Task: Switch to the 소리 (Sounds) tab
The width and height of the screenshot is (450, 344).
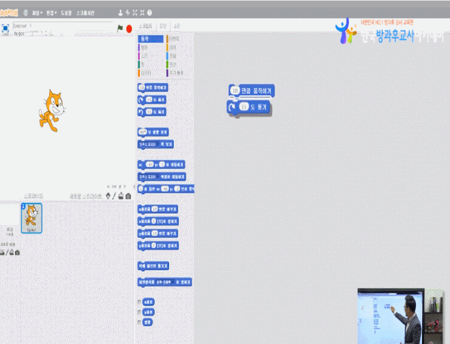Action: point(177,26)
